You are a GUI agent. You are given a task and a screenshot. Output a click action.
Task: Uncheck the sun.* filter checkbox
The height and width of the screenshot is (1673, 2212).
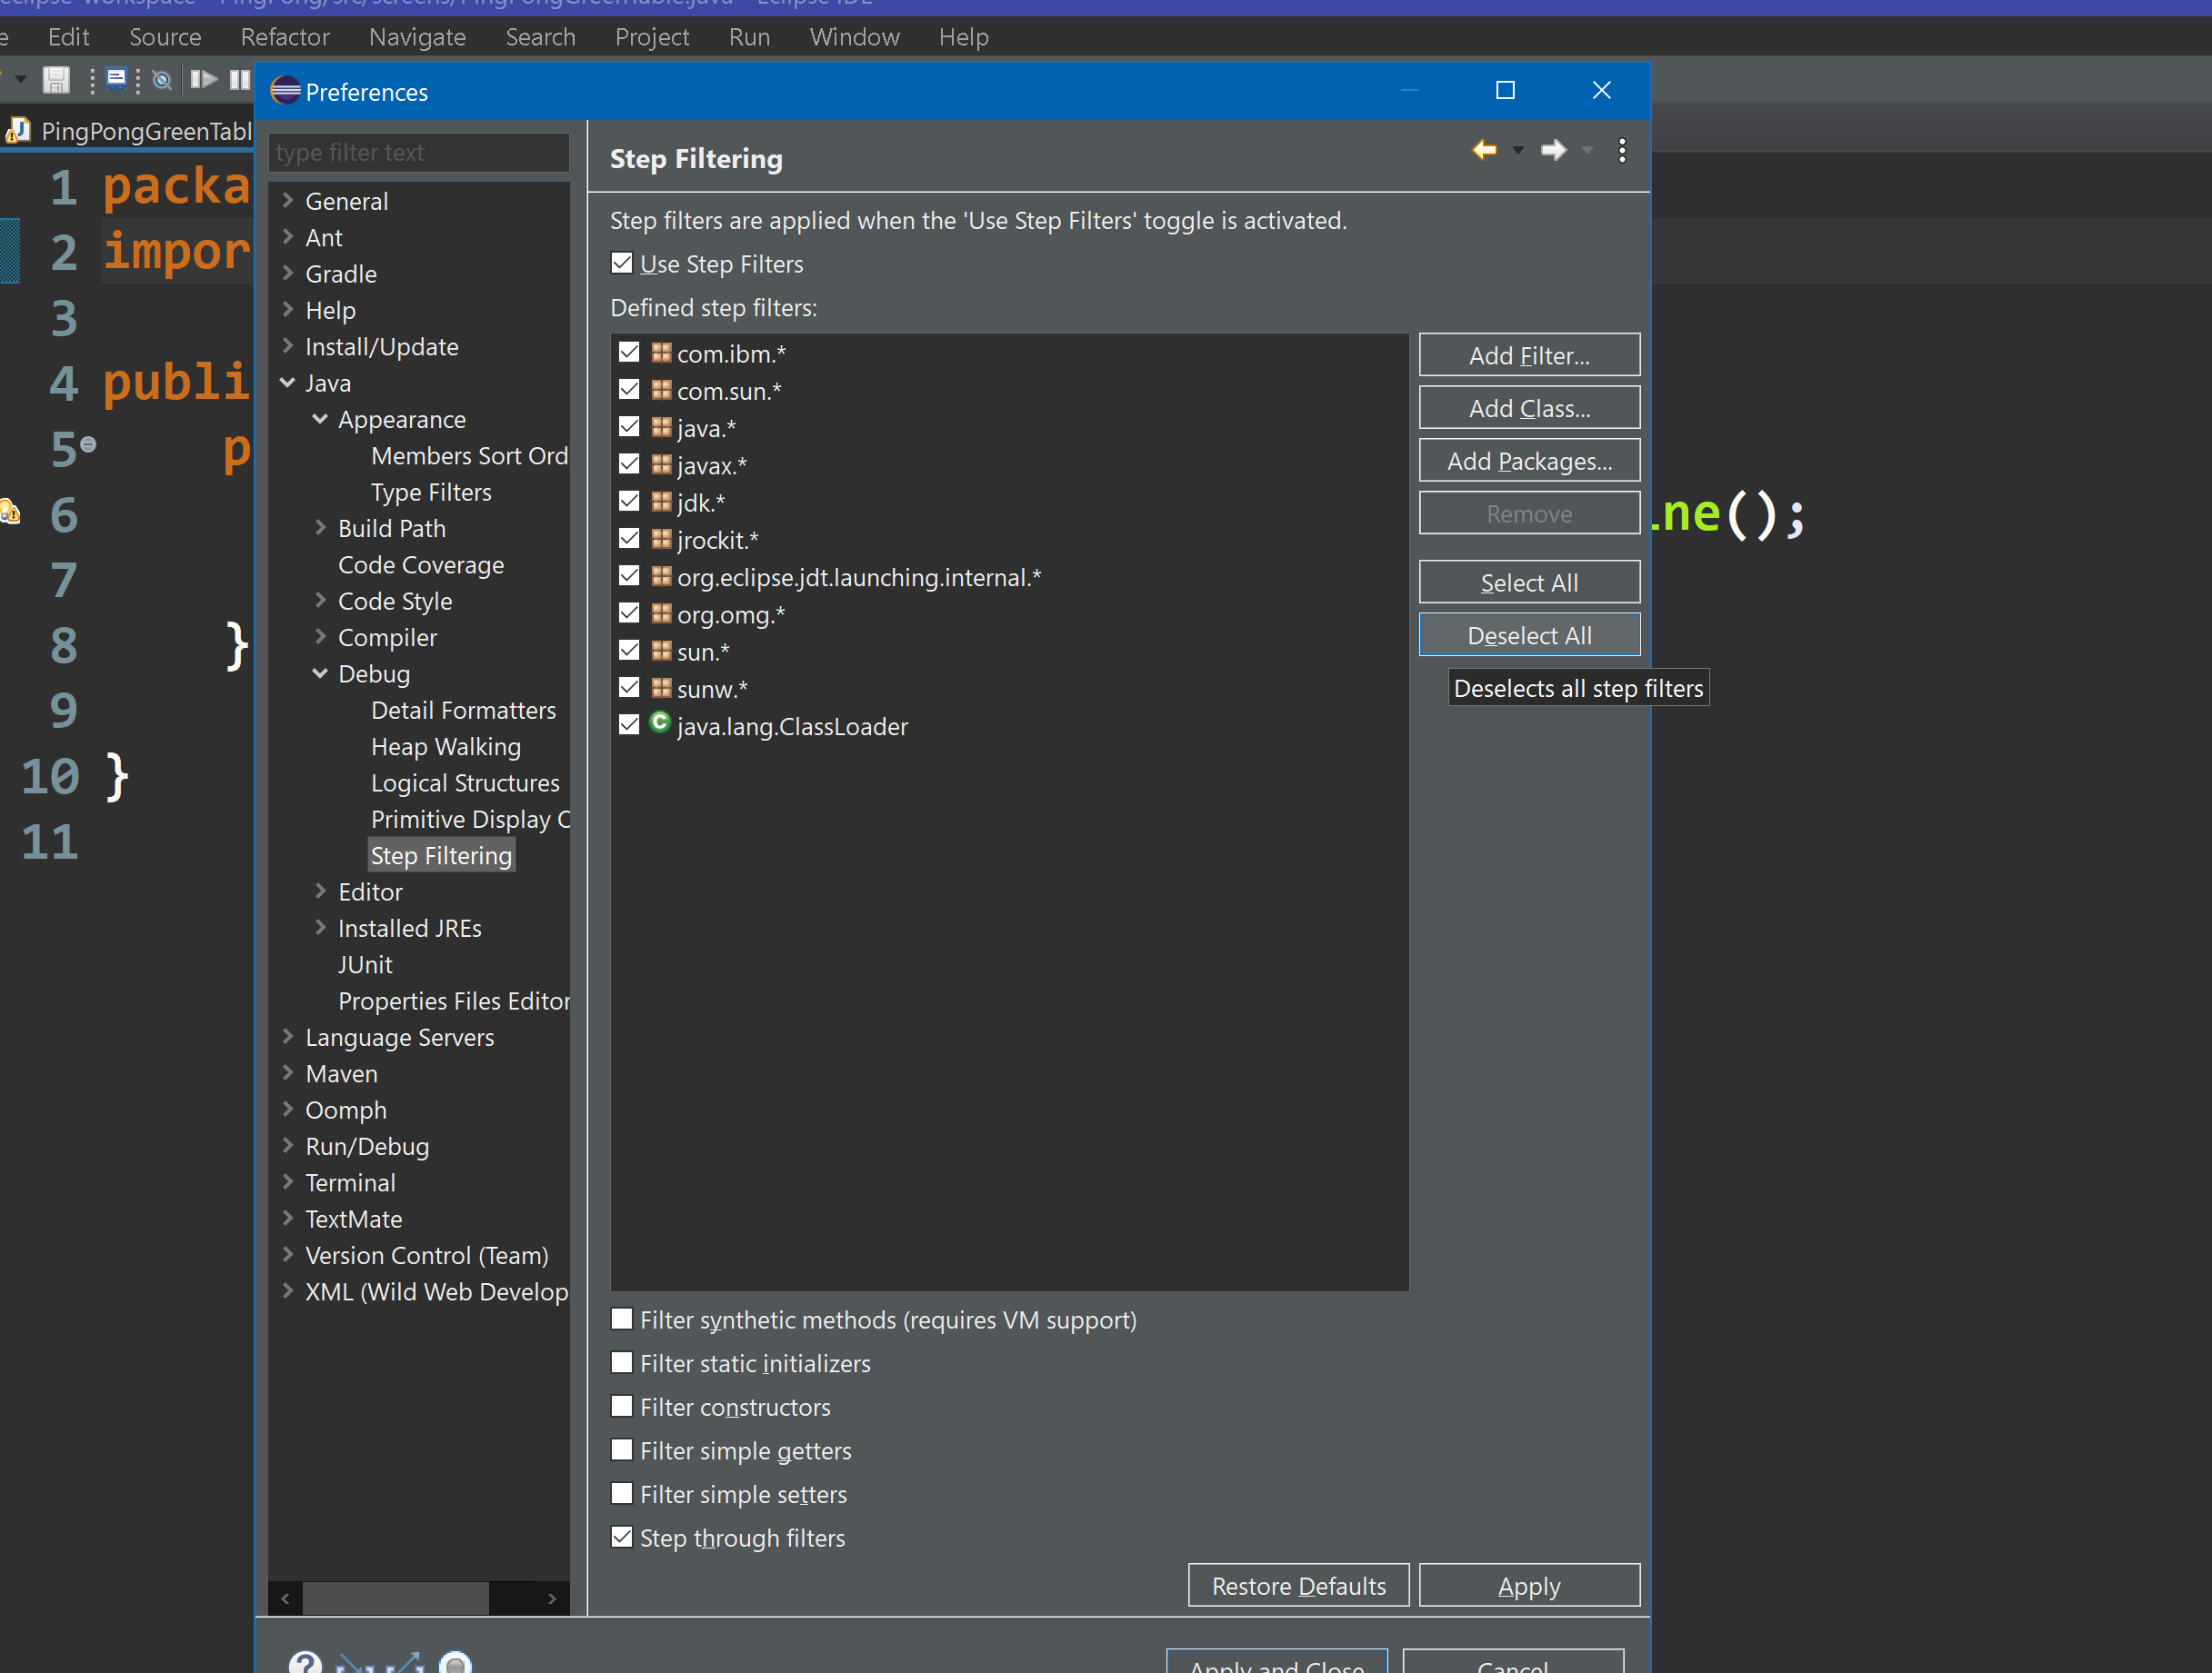629,651
